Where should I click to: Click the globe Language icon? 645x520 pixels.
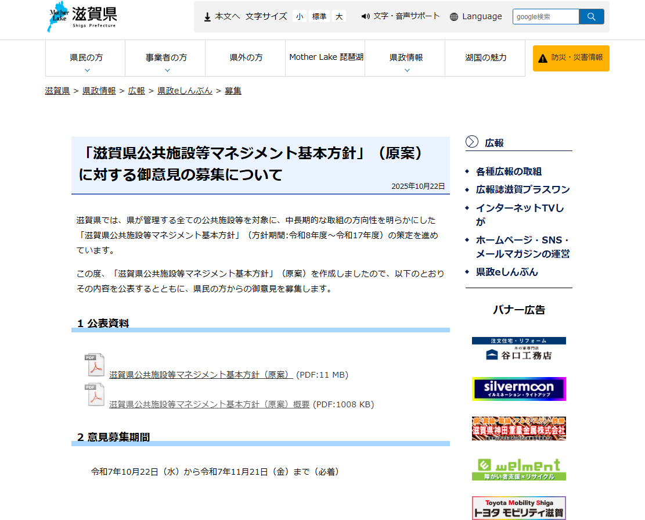[454, 17]
